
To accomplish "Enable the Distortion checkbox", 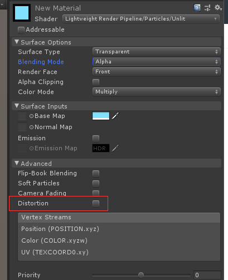I will coord(96,204).
